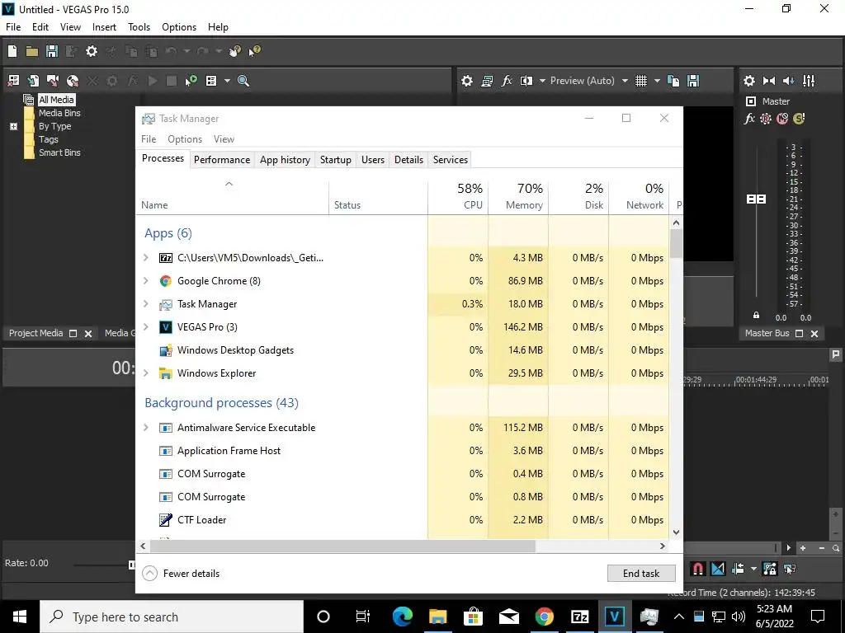Screen dimensions: 845x633
Task: Click the Interactive Tutorials hand icon
Action: point(235,51)
